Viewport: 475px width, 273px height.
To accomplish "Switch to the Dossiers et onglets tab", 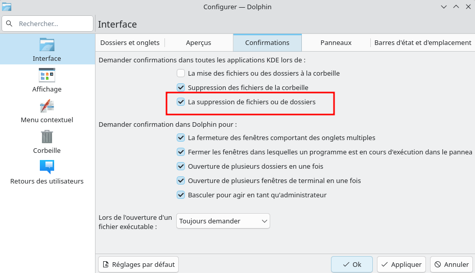I will tap(130, 43).
